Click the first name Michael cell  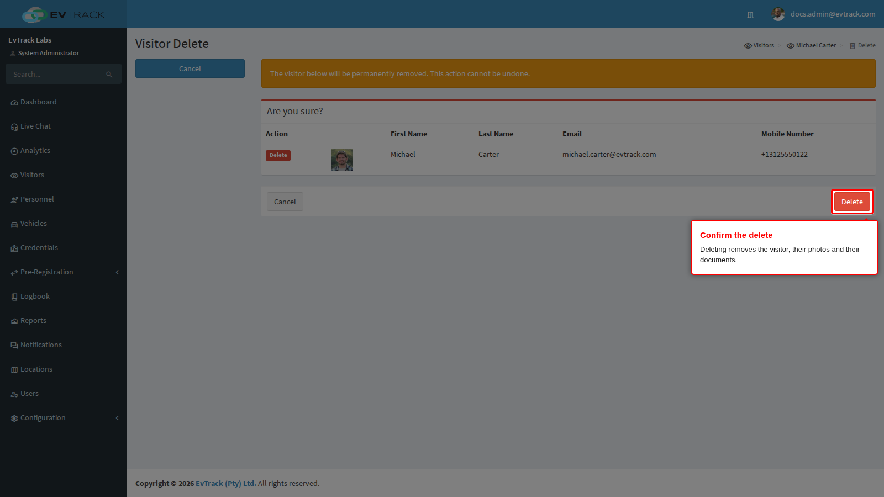click(403, 155)
